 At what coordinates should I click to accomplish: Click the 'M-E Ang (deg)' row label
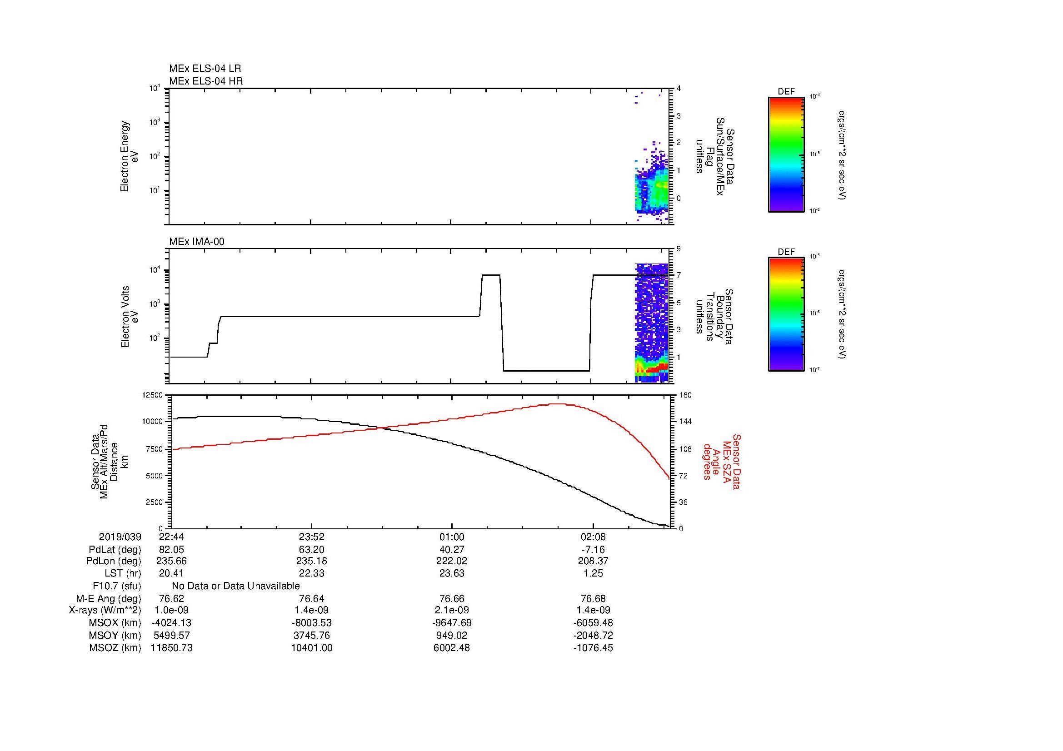[108, 599]
